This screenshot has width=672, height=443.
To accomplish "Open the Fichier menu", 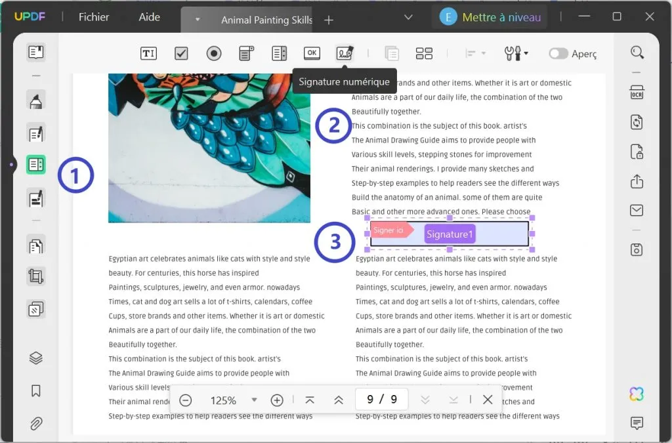I will click(94, 17).
